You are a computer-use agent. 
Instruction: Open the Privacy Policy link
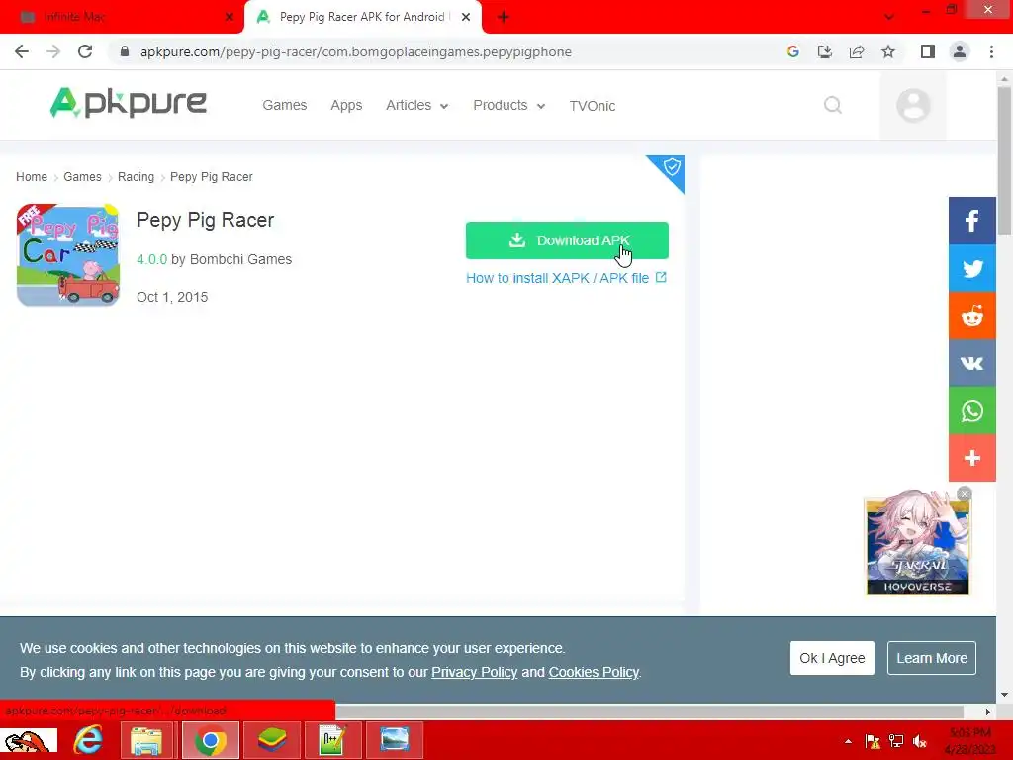point(474,672)
